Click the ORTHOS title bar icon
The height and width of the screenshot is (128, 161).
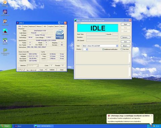(x=75, y=20)
